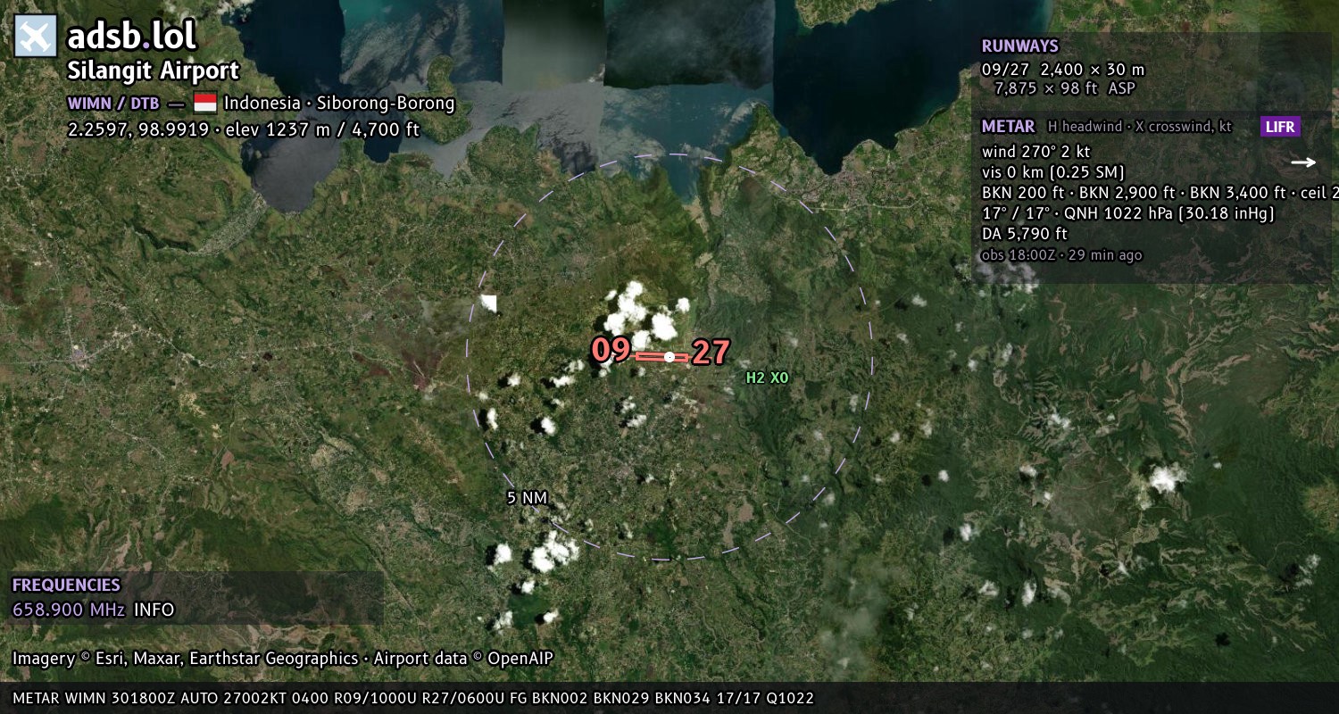
Task: Click the RUNWAYS section heading
Action: point(1020,46)
